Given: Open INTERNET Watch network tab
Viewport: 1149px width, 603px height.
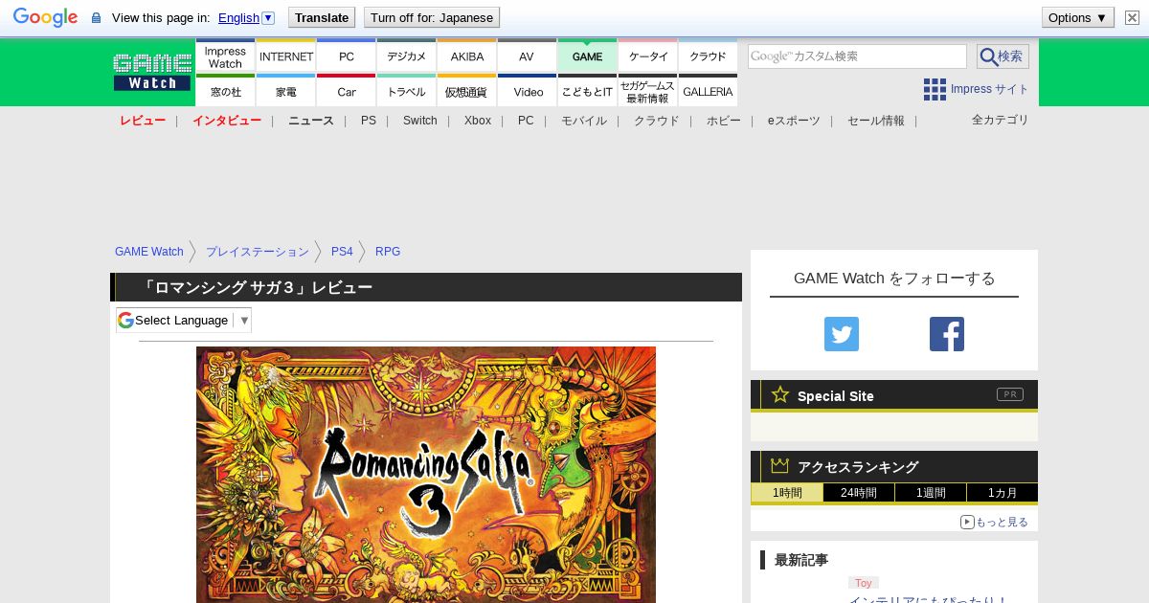Looking at the screenshot, I should coord(286,56).
